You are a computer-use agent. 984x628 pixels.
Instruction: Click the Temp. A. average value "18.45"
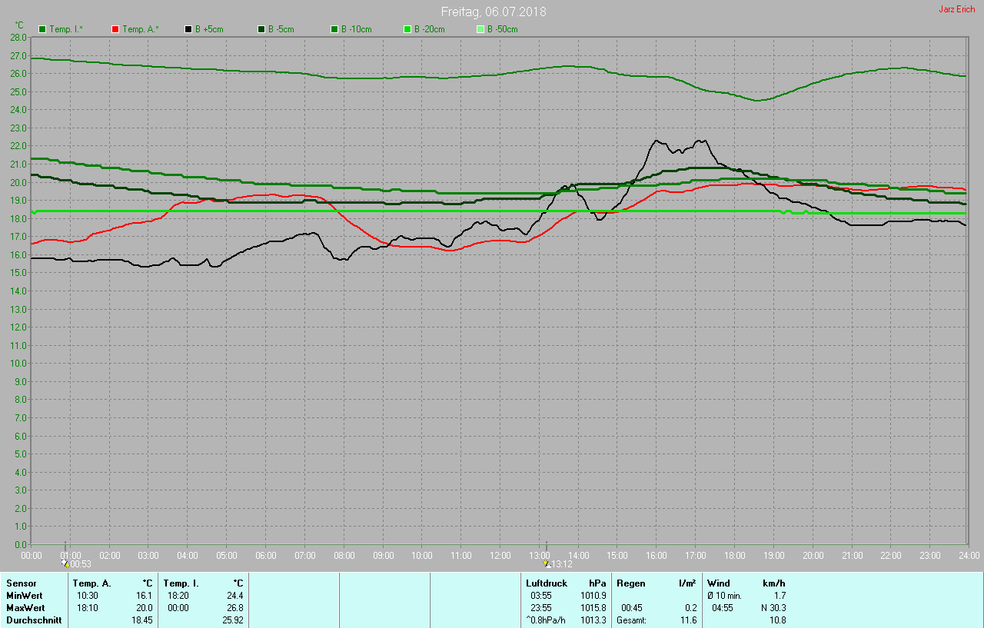coord(141,620)
